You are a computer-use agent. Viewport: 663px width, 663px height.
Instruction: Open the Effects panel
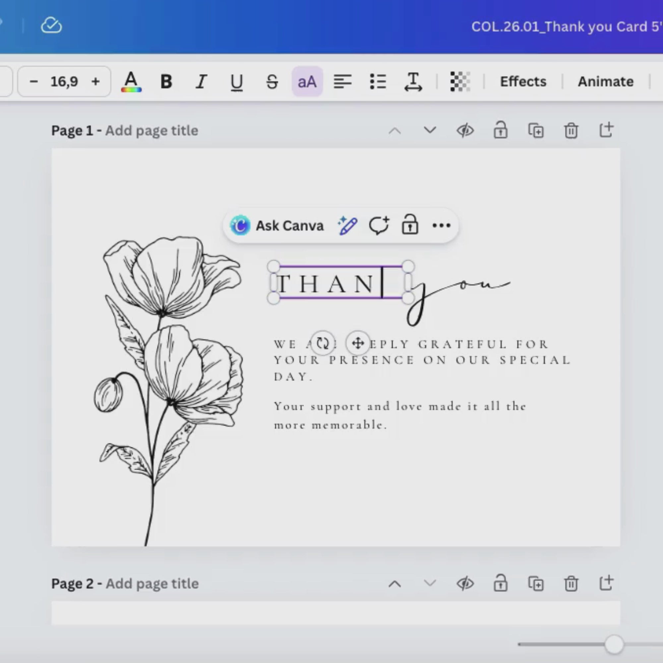[523, 82]
